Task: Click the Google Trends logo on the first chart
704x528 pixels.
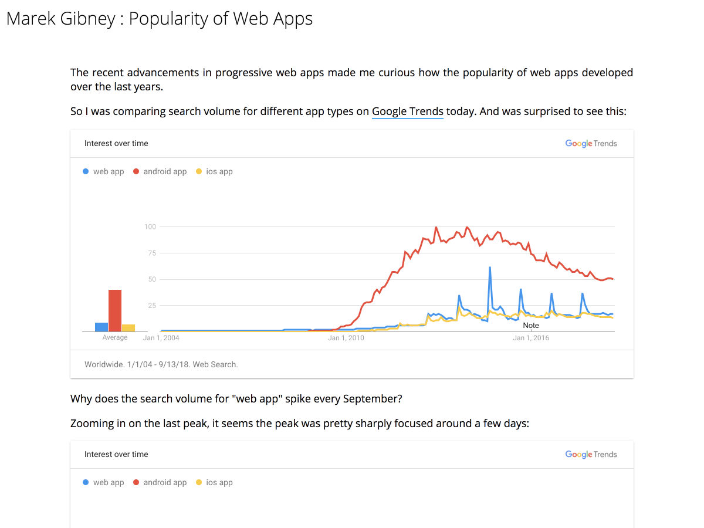Action: point(591,143)
